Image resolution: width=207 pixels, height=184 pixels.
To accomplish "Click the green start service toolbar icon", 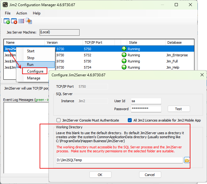I will tap(7, 21).
